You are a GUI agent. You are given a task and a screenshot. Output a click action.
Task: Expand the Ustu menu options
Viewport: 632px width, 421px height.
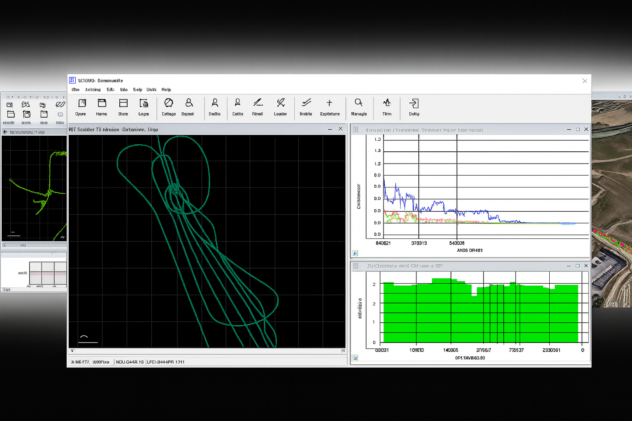[x=151, y=89]
